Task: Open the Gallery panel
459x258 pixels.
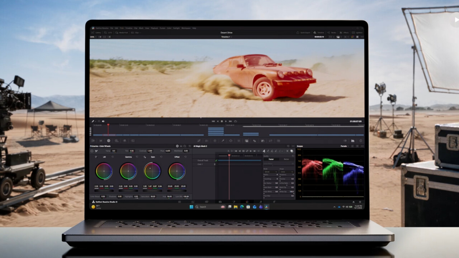Action: (x=96, y=33)
